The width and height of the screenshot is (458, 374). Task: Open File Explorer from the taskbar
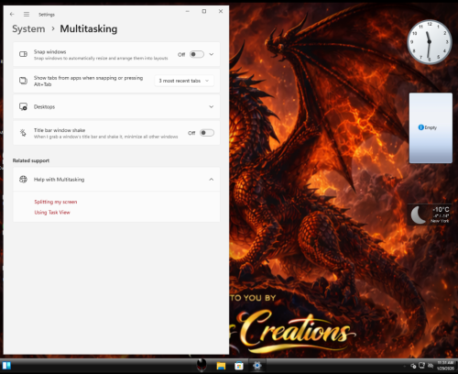[221, 366]
